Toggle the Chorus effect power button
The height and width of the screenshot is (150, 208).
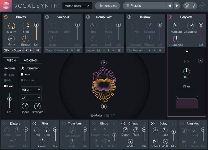[x=123, y=124]
